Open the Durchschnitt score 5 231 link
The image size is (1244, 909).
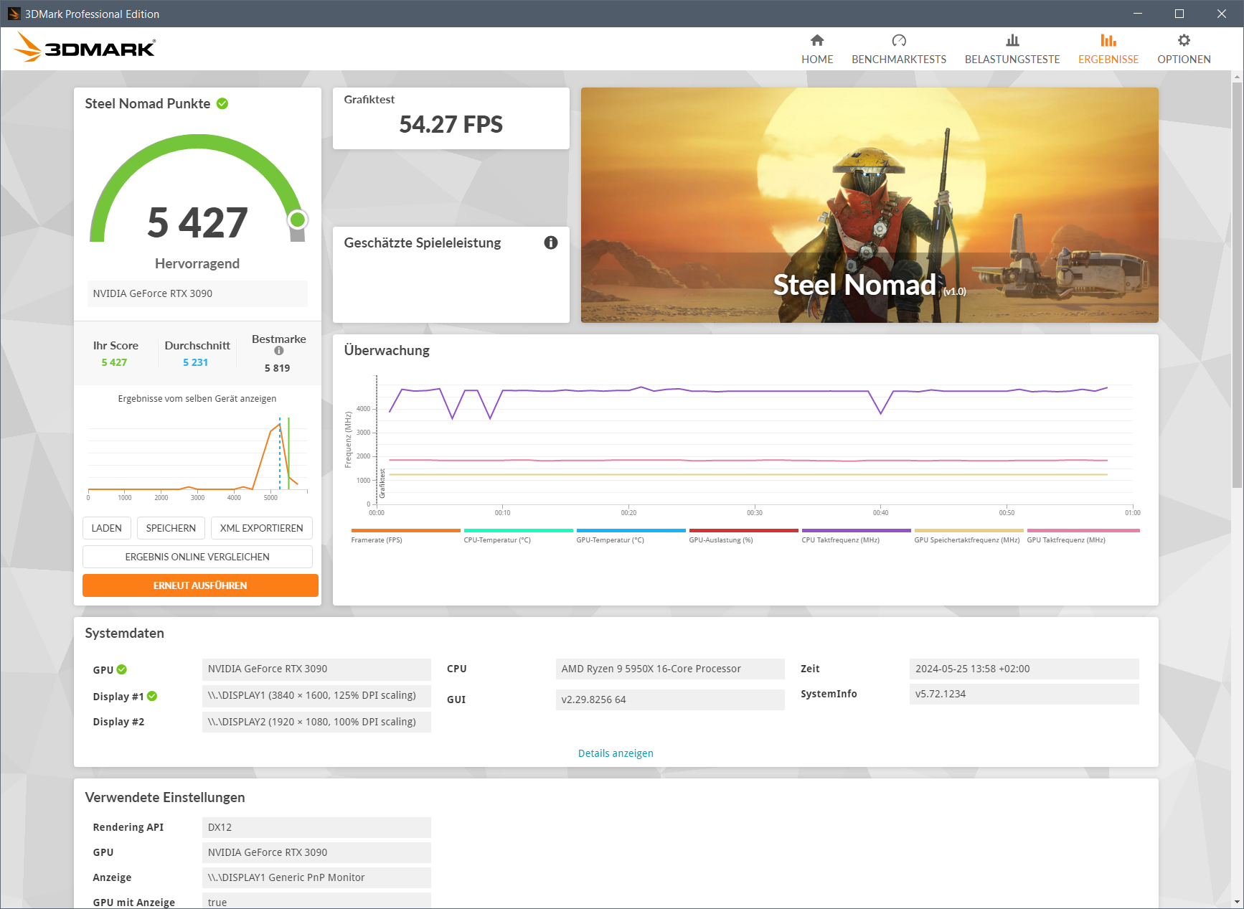pos(195,362)
